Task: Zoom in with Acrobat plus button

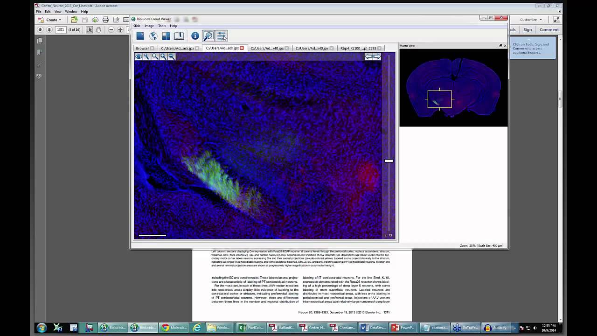Action: (x=120, y=29)
